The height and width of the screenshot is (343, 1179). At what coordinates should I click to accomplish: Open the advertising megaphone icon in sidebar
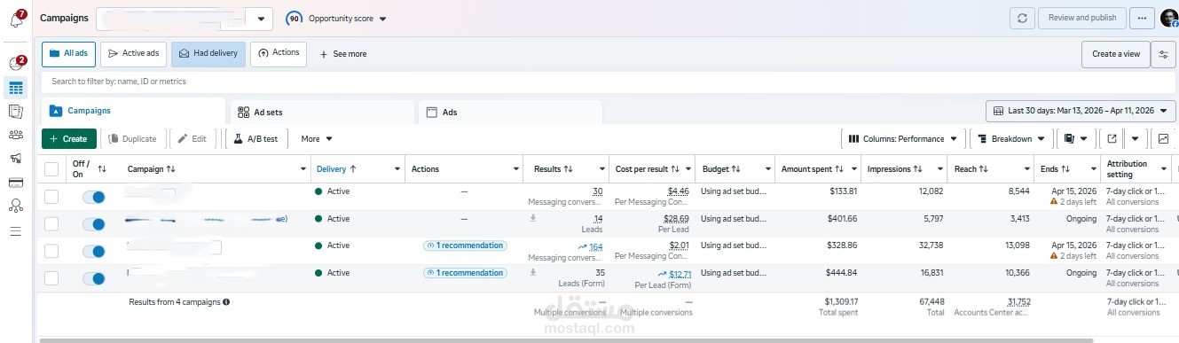pyautogui.click(x=16, y=159)
